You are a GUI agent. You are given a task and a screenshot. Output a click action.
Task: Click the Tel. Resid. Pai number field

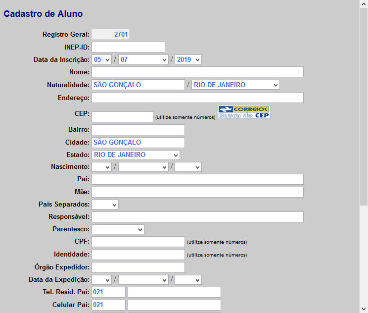[x=174, y=292]
